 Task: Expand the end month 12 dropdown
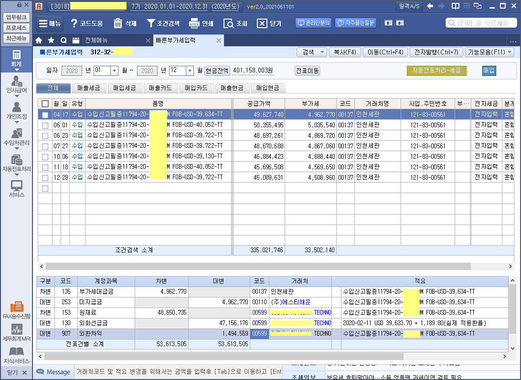click(x=190, y=71)
